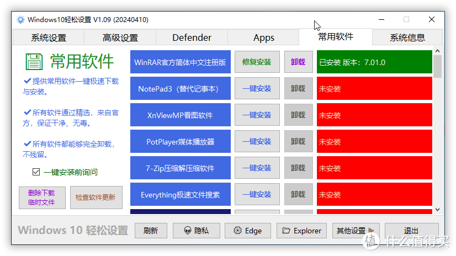This screenshot has width=456, height=256.
Task: Click 未安装 status in NotePad3 row
Action: click(x=374, y=88)
